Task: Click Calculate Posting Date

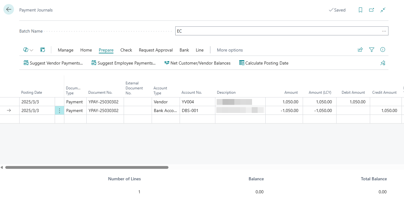Action: pyautogui.click(x=264, y=63)
